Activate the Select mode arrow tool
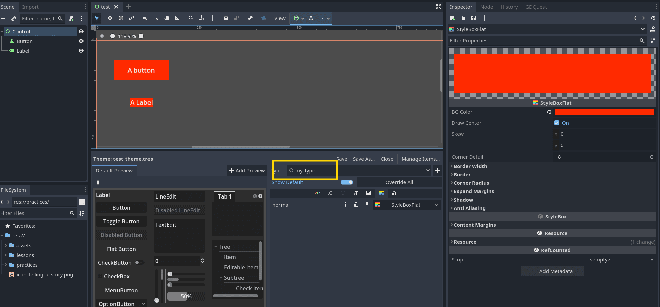 [x=97, y=18]
